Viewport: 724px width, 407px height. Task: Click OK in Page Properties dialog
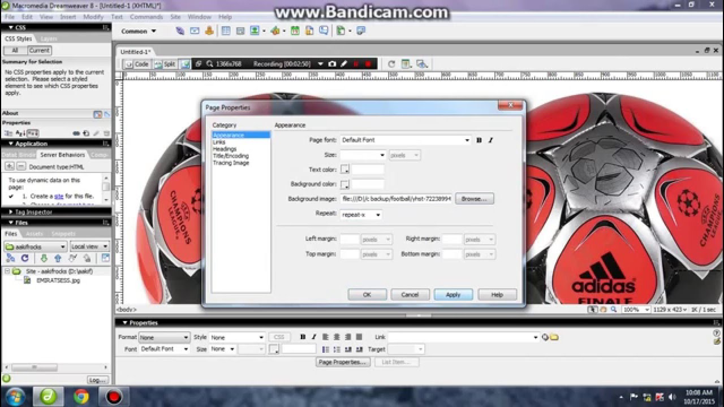[x=367, y=295]
